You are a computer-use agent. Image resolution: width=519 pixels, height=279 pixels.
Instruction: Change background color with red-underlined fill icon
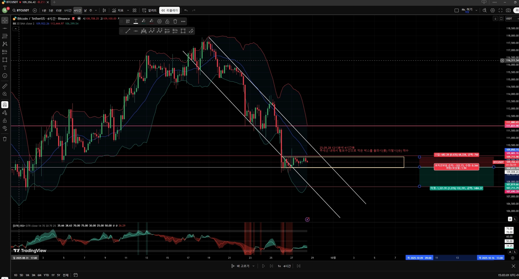click(151, 21)
